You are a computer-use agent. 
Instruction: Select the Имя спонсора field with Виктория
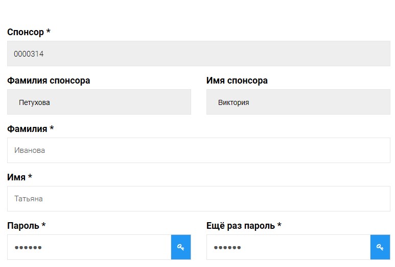click(298, 102)
